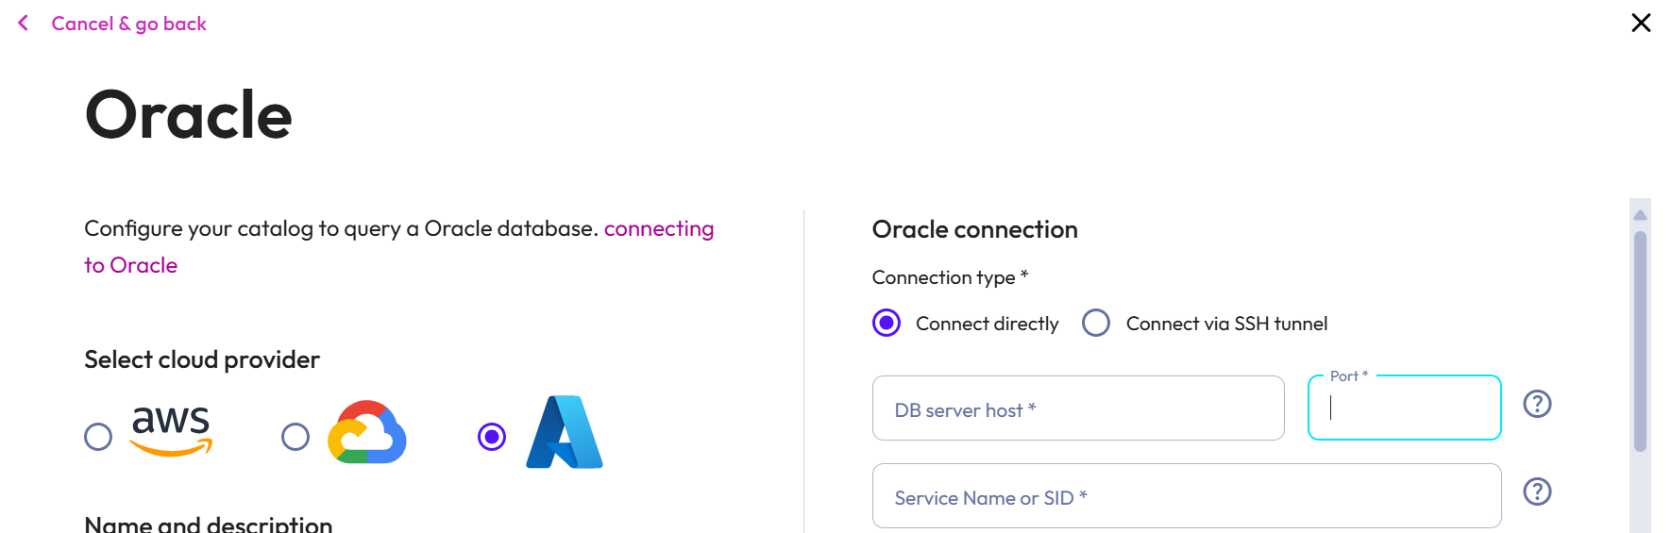Click the back chevron arrow icon
This screenshot has height=533, width=1672.
pos(24,23)
